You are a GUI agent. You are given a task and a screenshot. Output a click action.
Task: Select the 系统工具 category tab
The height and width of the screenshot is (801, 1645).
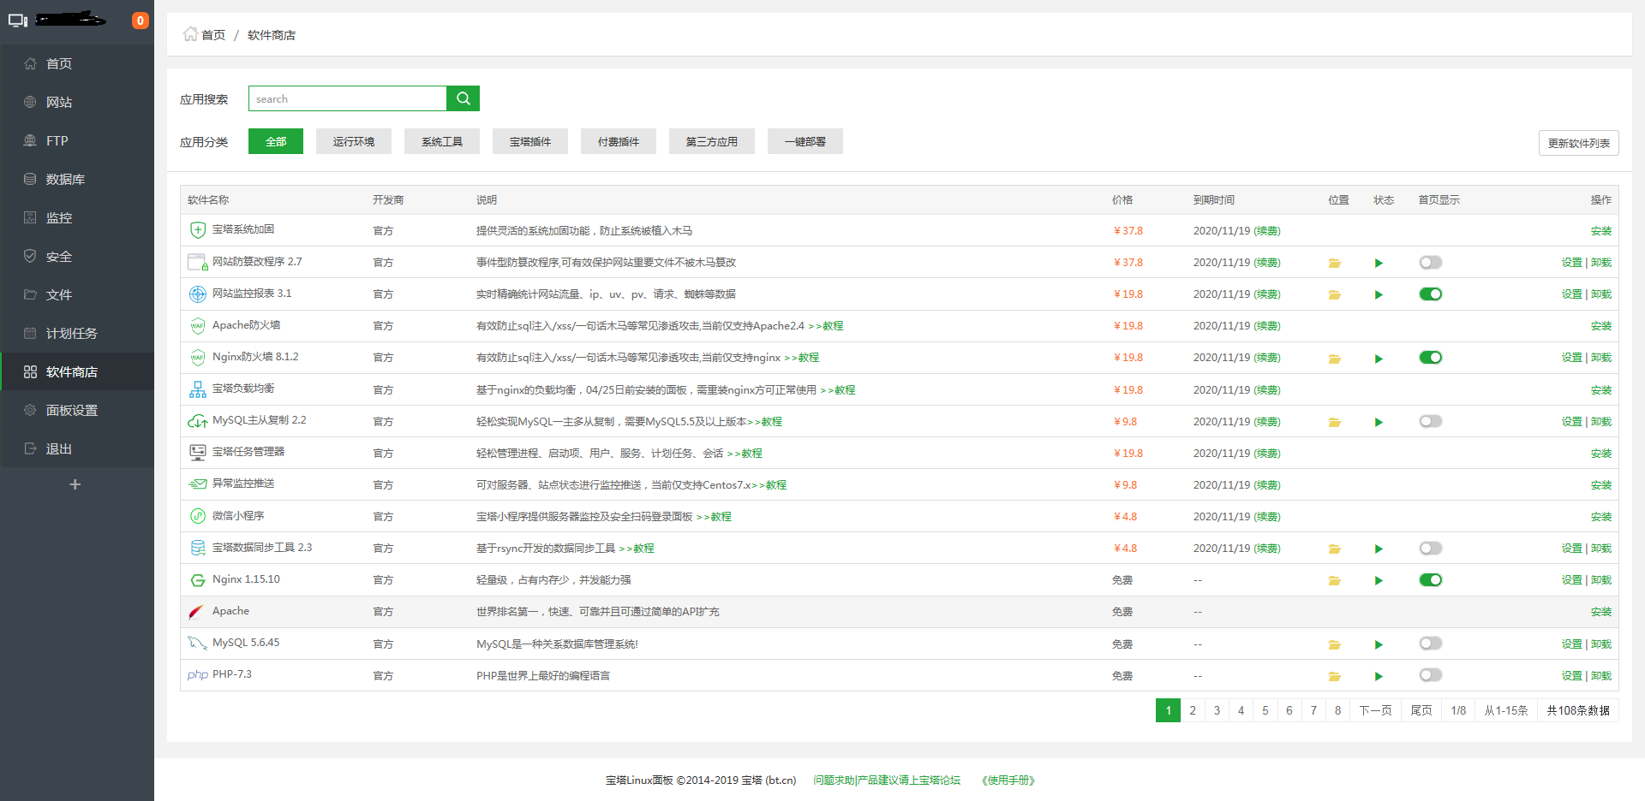[442, 141]
